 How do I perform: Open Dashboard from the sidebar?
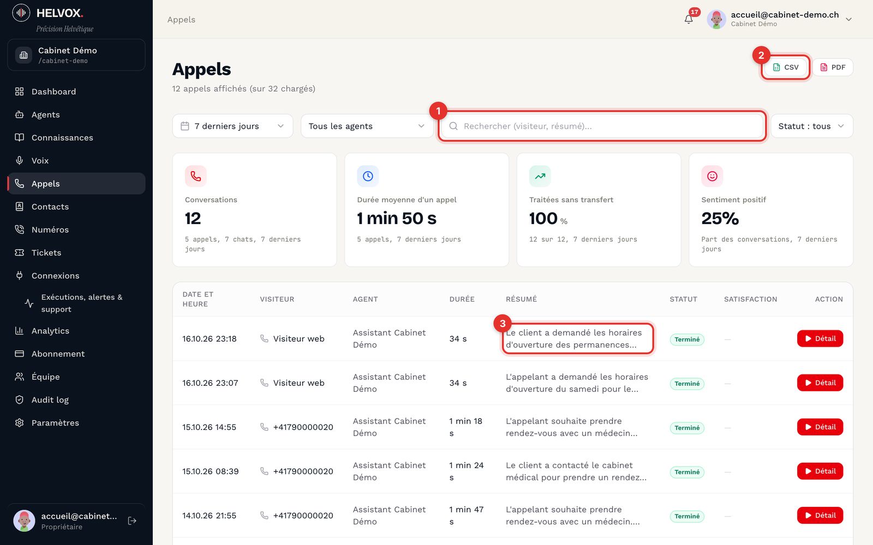[76, 92]
